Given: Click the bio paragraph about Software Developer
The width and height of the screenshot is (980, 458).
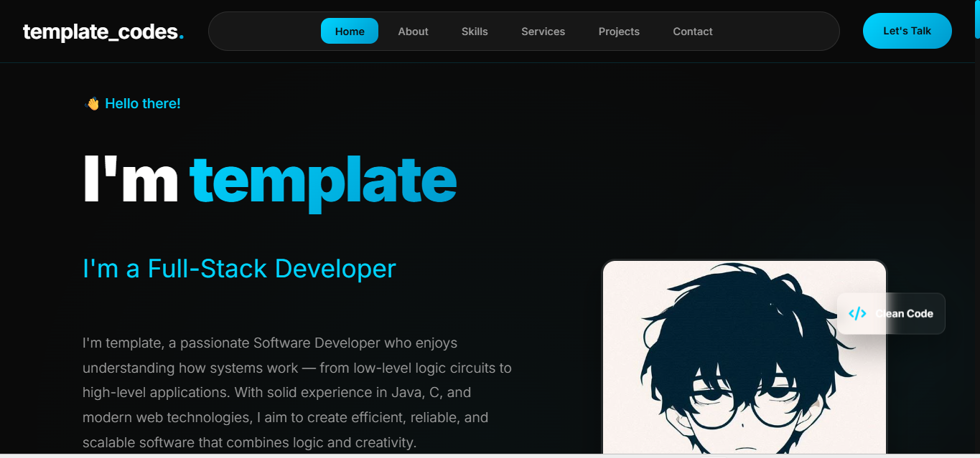Looking at the screenshot, I should click(297, 393).
